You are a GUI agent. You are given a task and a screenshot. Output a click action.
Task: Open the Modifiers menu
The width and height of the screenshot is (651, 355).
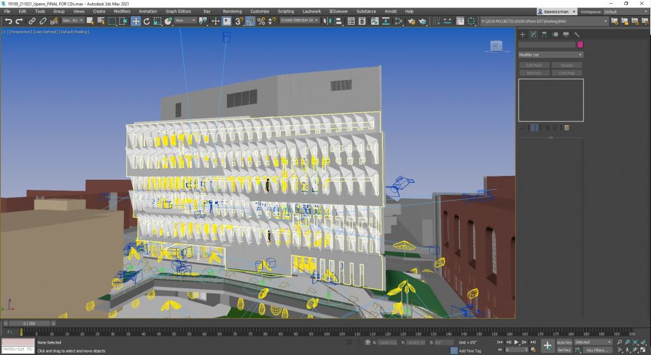click(x=122, y=11)
